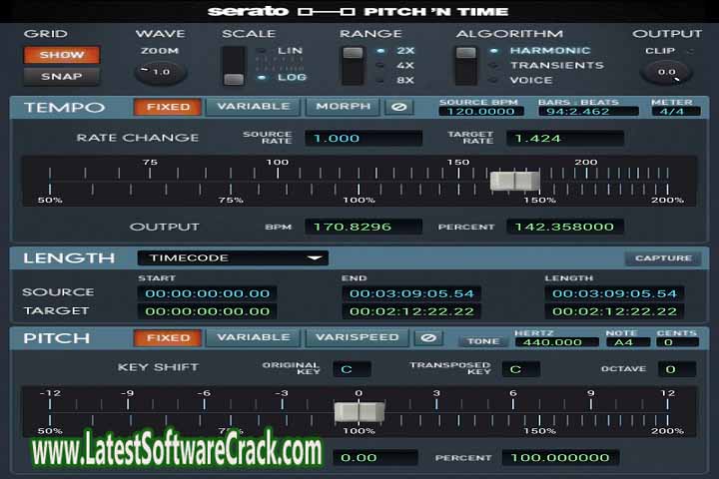Click the Output Clip indicator light
This screenshot has height=479, width=719.
pyautogui.click(x=690, y=50)
